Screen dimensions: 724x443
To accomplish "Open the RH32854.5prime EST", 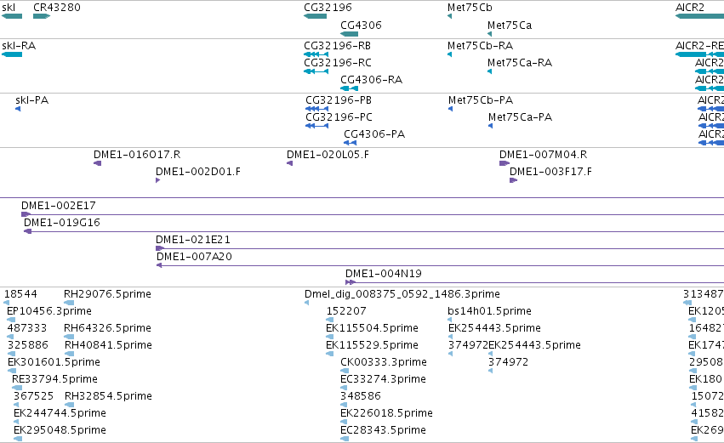I will pyautogui.click(x=69, y=405).
